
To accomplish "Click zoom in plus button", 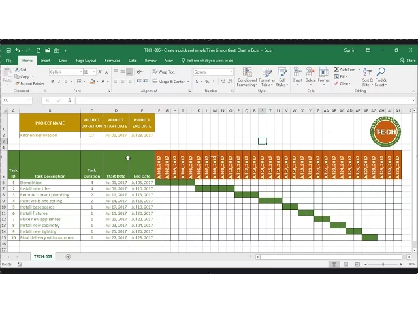I will pos(400,264).
